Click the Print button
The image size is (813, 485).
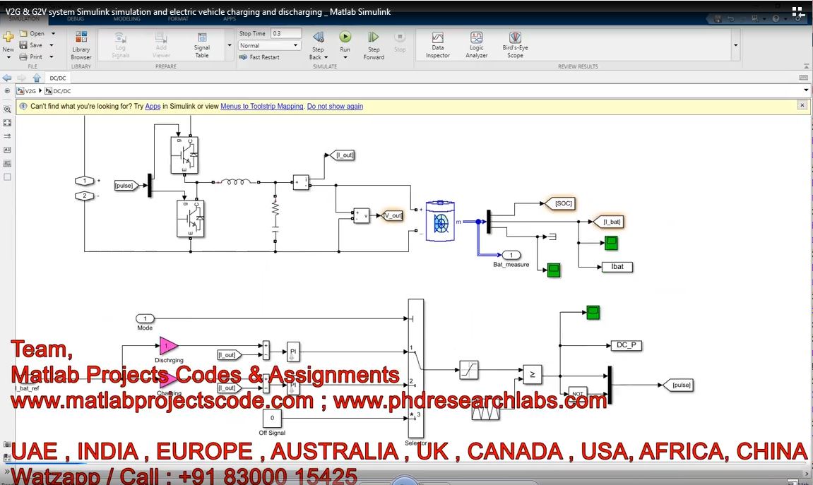[x=31, y=57]
